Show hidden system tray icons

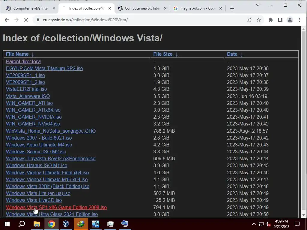[254, 224]
